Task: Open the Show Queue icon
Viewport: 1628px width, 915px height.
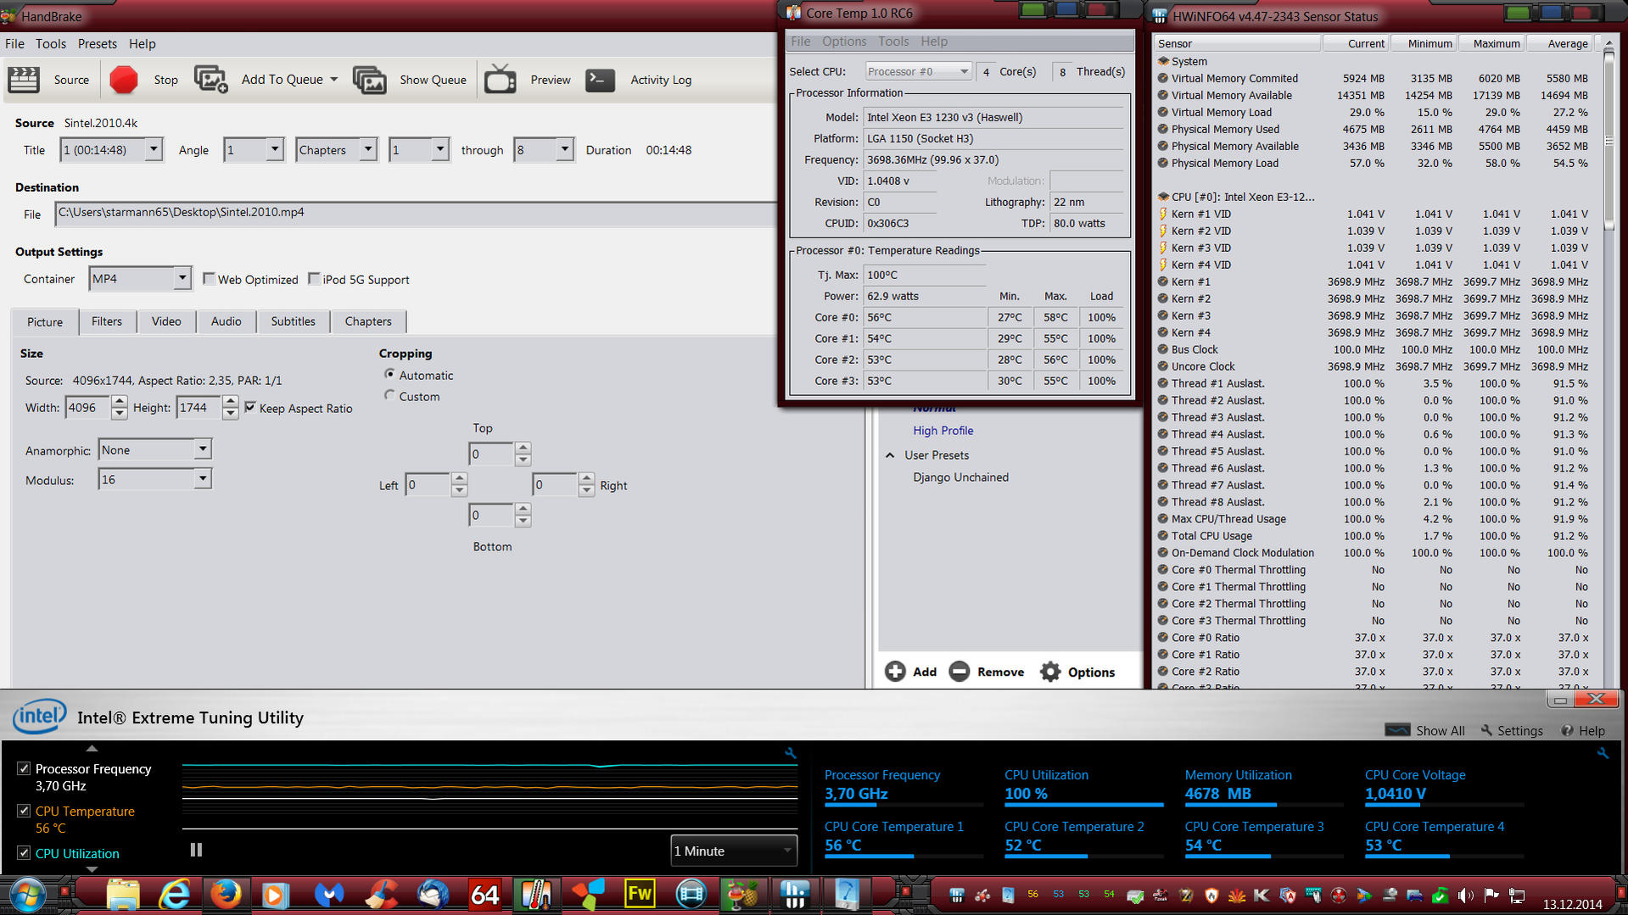Action: pos(369,80)
